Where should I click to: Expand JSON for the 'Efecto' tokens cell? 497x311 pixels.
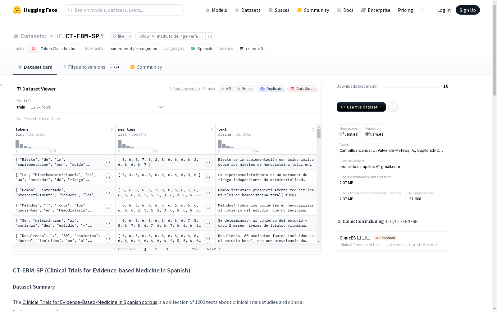coord(108,162)
